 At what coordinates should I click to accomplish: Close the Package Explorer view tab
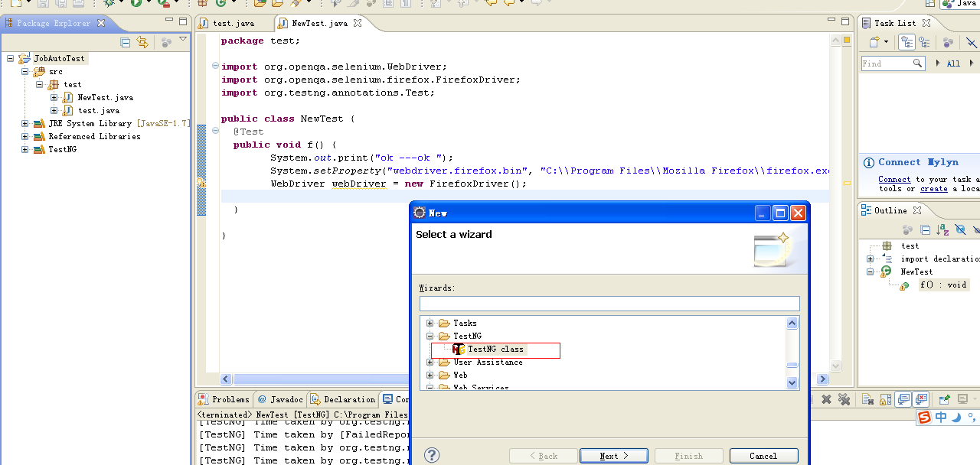[x=101, y=23]
